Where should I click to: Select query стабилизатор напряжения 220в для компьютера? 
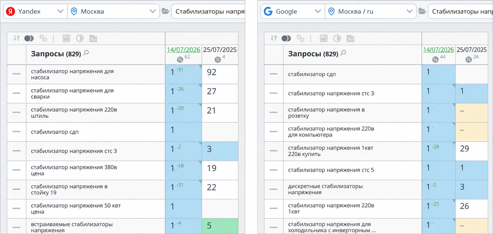click(331, 132)
